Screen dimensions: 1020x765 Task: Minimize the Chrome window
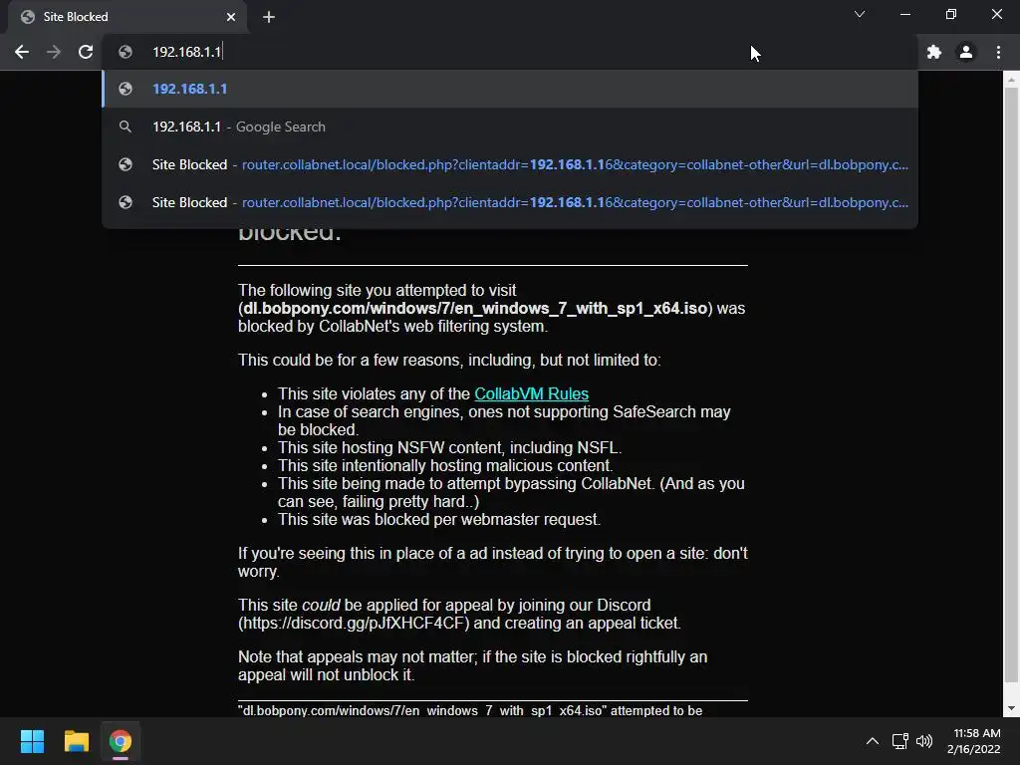pos(904,14)
